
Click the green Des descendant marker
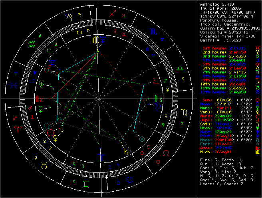click(x=158, y=99)
